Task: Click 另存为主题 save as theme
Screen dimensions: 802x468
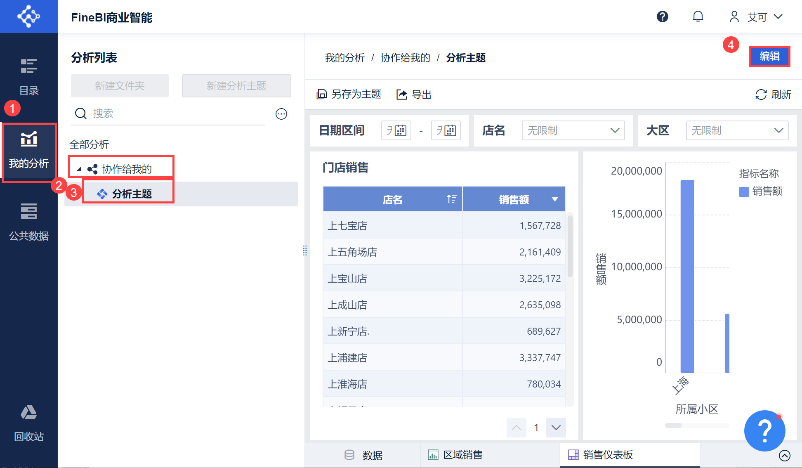Action: (349, 95)
